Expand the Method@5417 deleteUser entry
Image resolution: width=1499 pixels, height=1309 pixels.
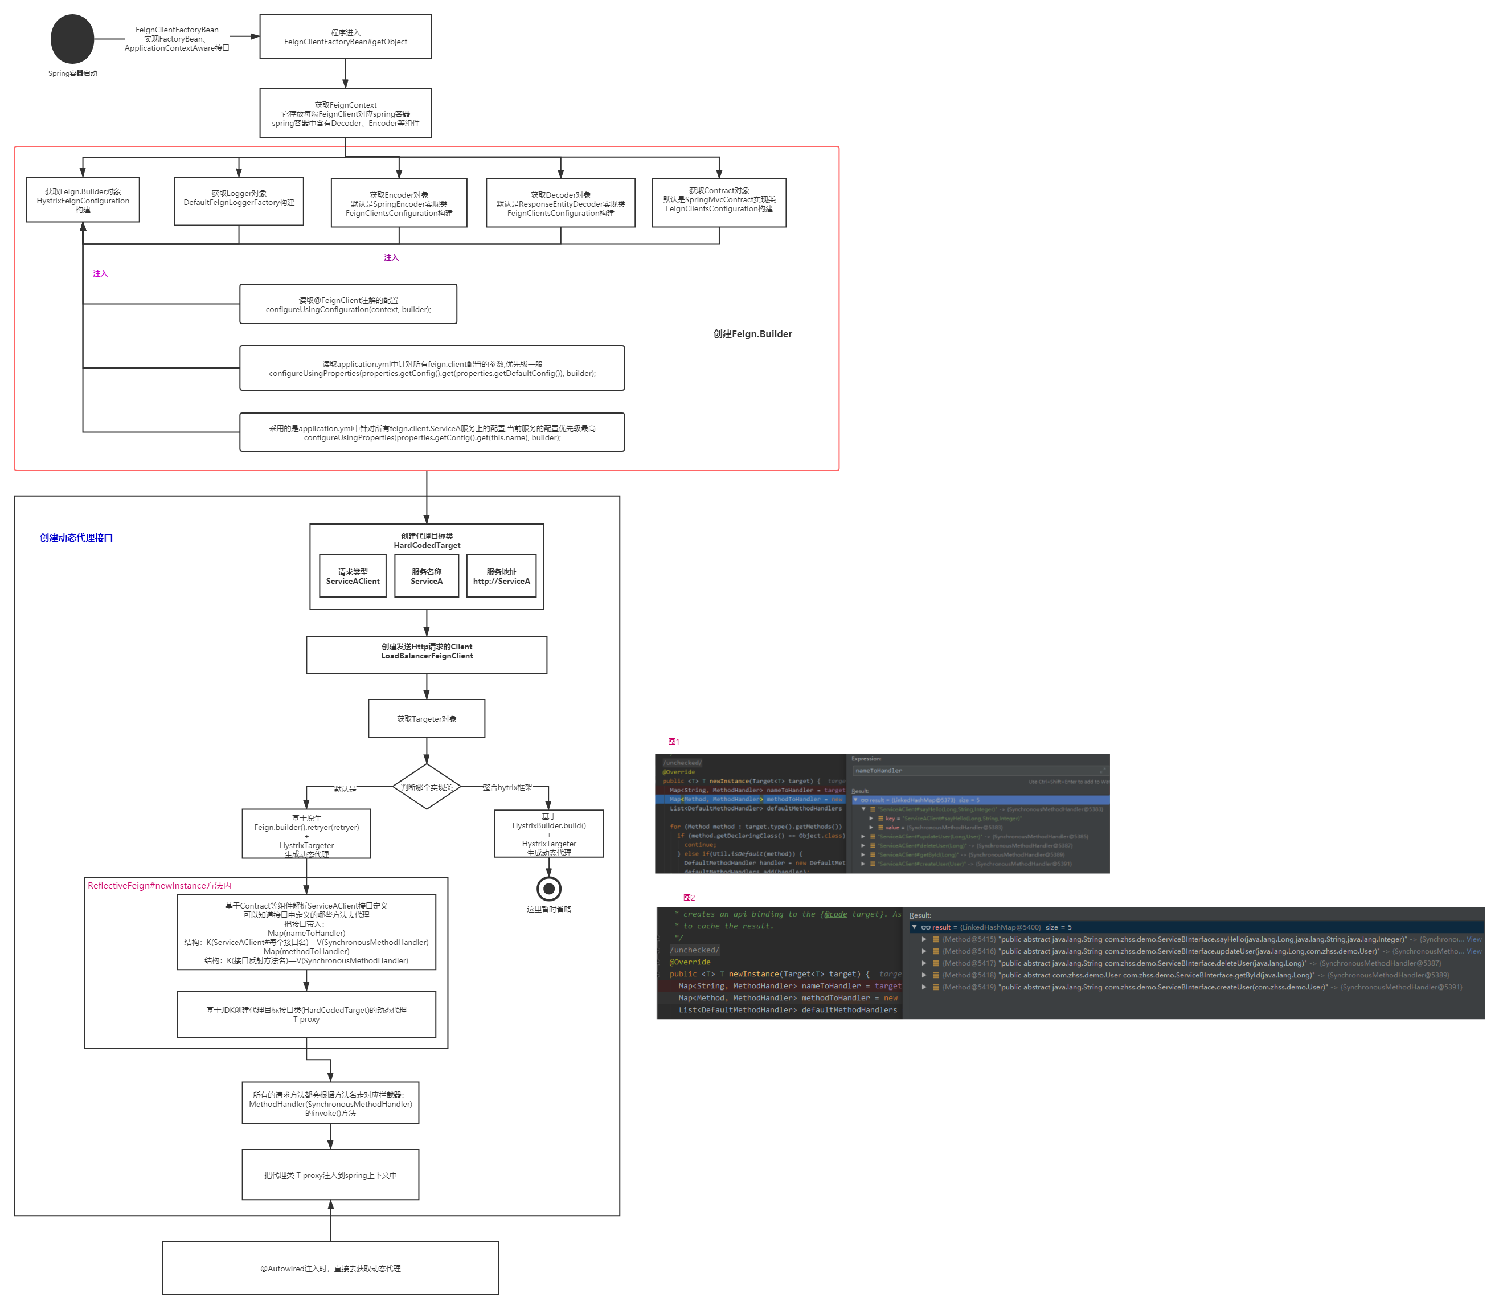[x=924, y=963]
